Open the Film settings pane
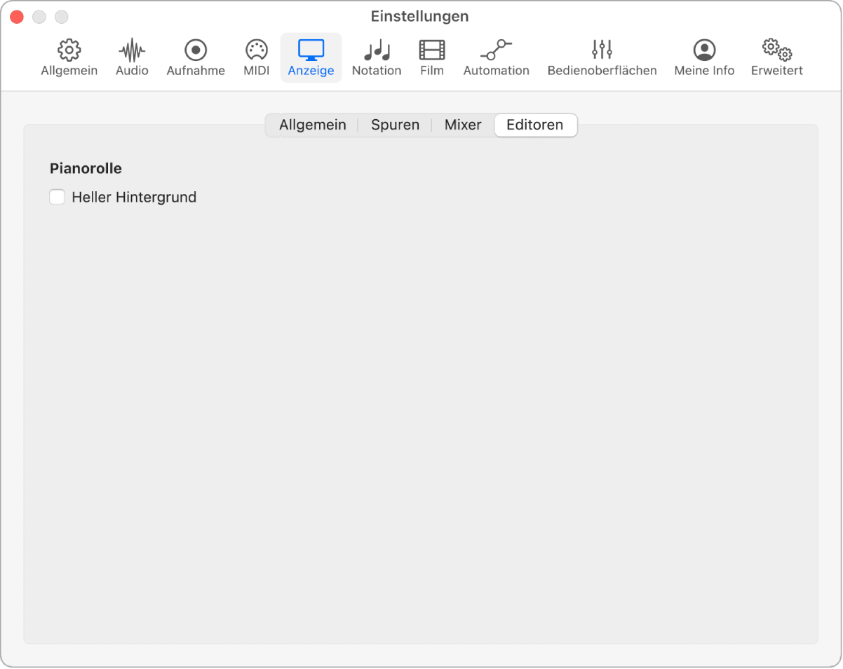Viewport: 843px width, 669px height. (432, 58)
